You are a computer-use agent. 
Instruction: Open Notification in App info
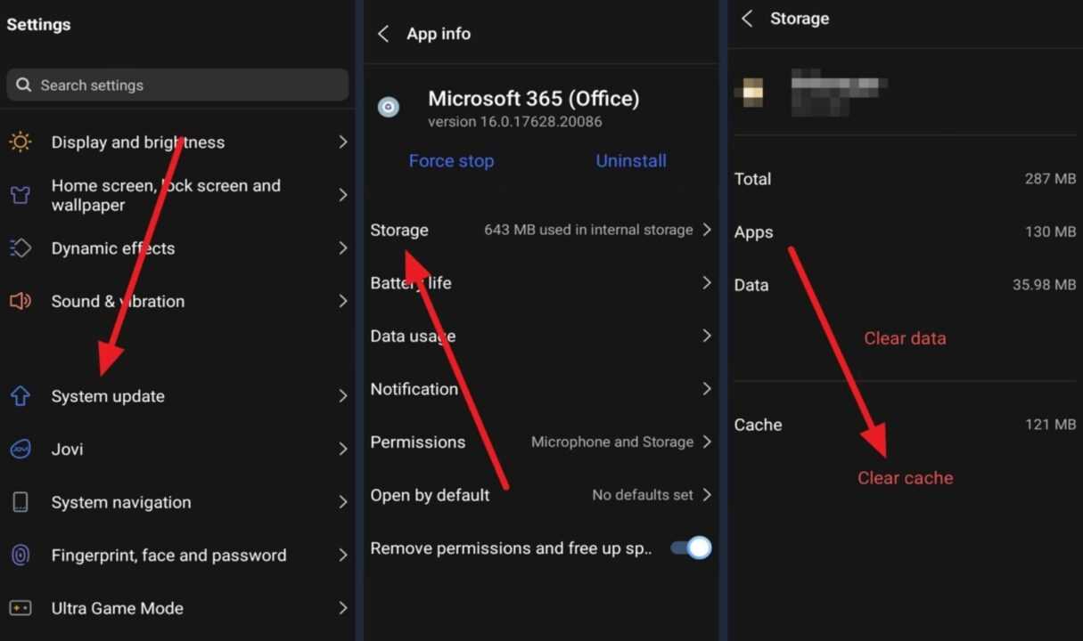click(x=541, y=388)
